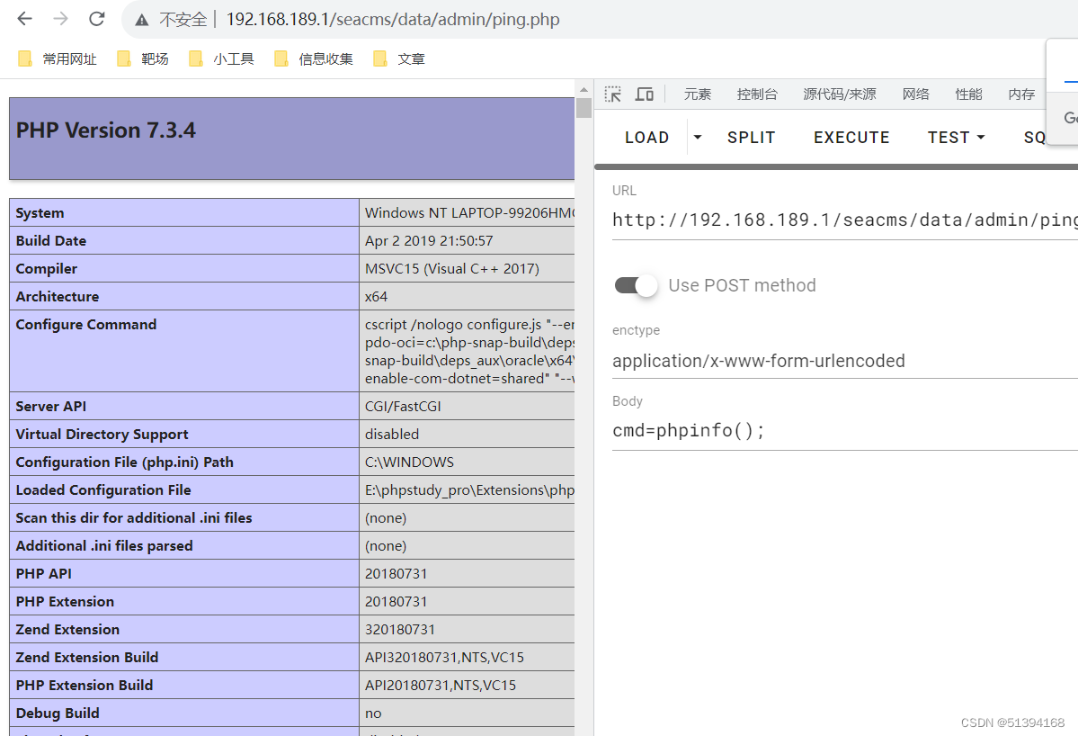Click the browser back arrow

(25, 19)
